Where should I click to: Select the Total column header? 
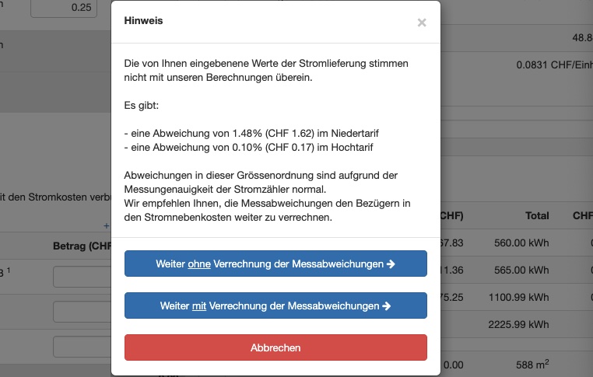pos(537,215)
